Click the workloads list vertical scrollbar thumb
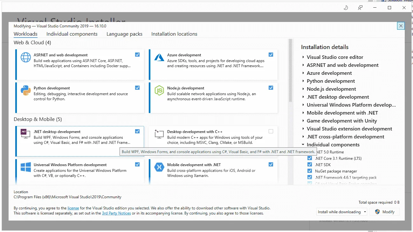Image resolution: width=413 pixels, height=232 pixels. [290, 71]
